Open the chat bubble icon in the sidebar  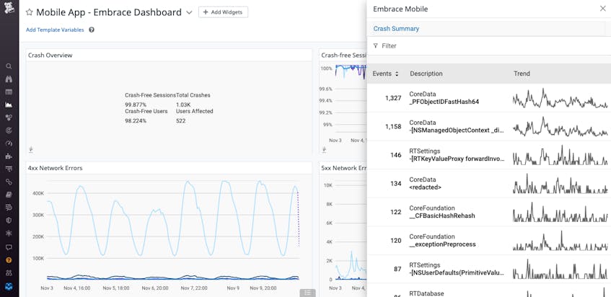pyautogui.click(x=9, y=247)
